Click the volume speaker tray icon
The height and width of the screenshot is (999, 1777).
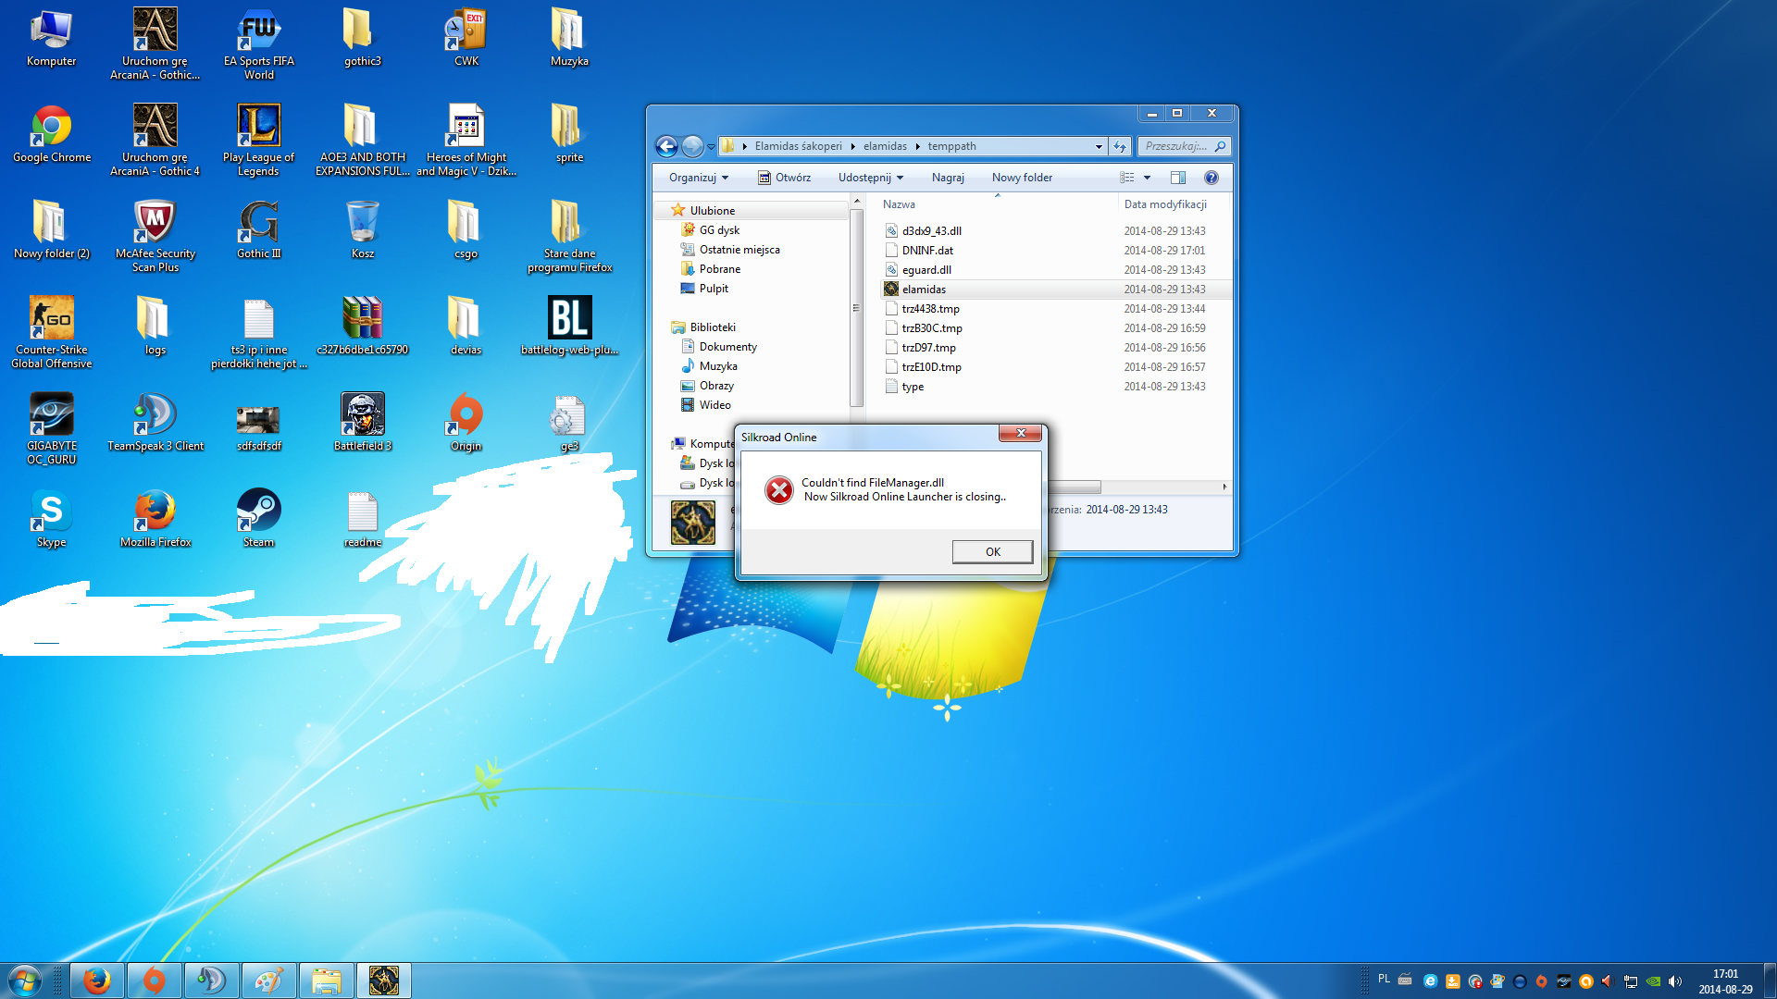[x=1675, y=981]
